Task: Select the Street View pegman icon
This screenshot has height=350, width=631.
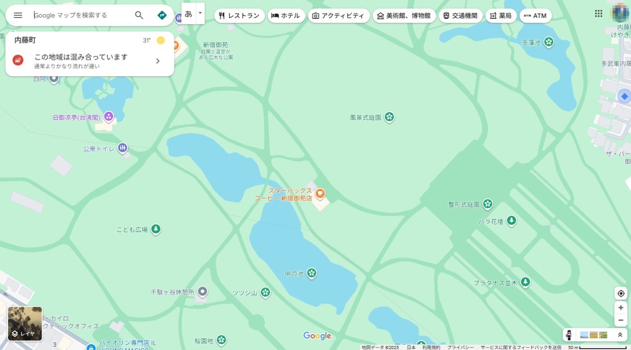Action: coord(569,335)
